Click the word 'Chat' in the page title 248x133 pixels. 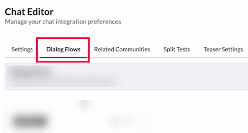pos(16,12)
